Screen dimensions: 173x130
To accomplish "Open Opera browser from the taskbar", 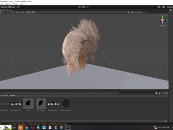I will [x=32, y=127].
